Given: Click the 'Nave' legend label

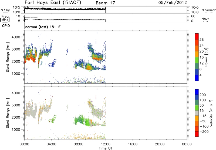Looking at the screenshot, I should coord(205,19).
